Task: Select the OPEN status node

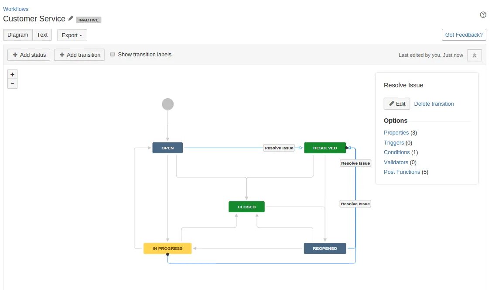Action: (x=167, y=148)
